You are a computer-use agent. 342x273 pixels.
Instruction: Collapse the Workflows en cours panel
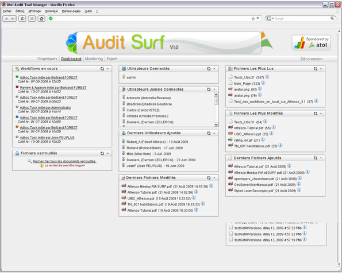[x=107, y=69]
